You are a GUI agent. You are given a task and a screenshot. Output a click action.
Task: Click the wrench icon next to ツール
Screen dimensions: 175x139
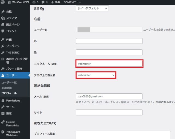click(3, 107)
